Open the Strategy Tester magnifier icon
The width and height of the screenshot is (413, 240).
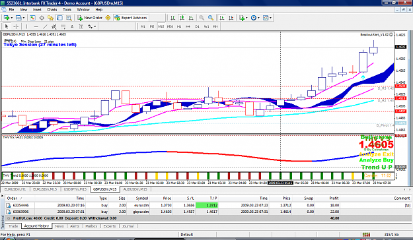click(69, 18)
